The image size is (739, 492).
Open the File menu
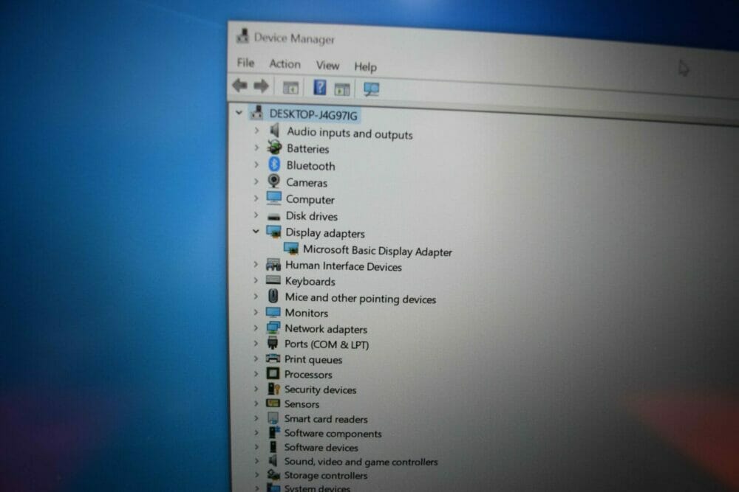pyautogui.click(x=245, y=63)
